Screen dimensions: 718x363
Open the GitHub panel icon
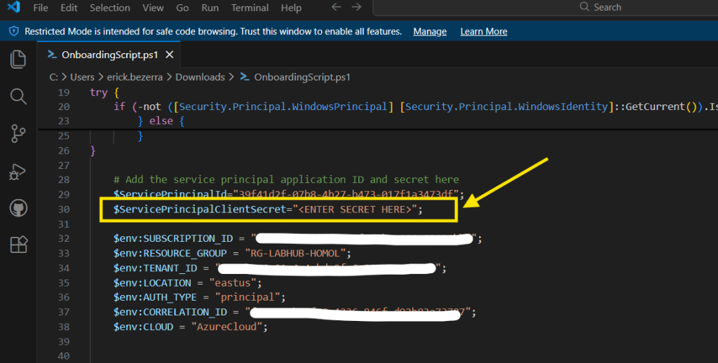tap(18, 207)
